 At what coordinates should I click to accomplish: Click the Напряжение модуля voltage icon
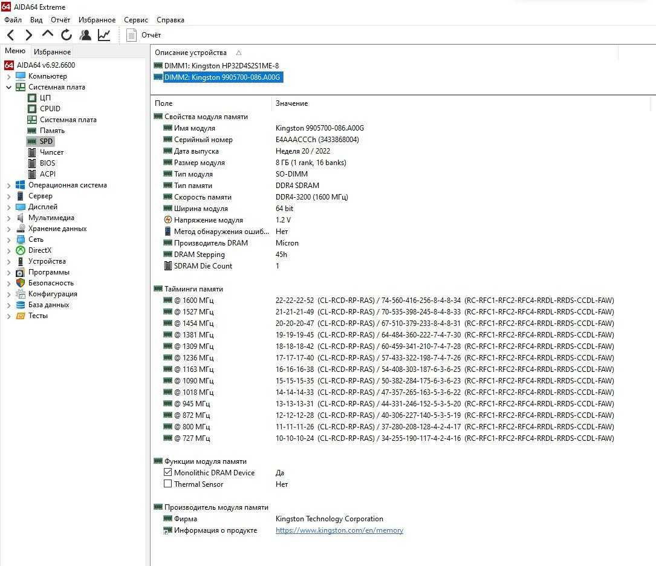pyautogui.click(x=167, y=220)
